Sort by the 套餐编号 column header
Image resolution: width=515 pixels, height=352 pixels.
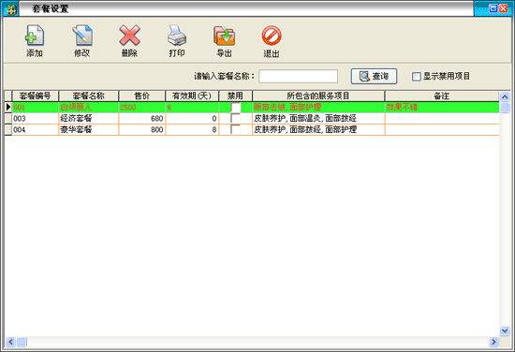pos(36,95)
